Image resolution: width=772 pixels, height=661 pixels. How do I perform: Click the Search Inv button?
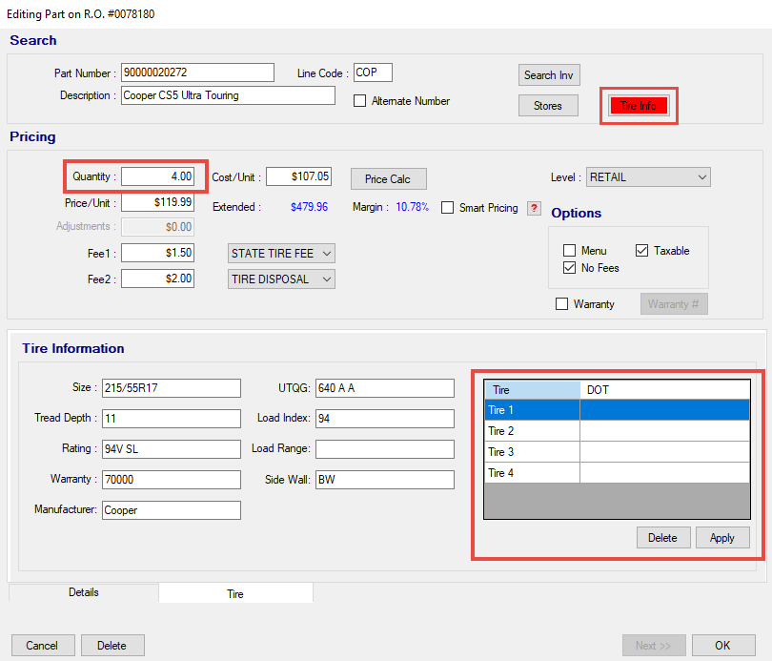(549, 75)
